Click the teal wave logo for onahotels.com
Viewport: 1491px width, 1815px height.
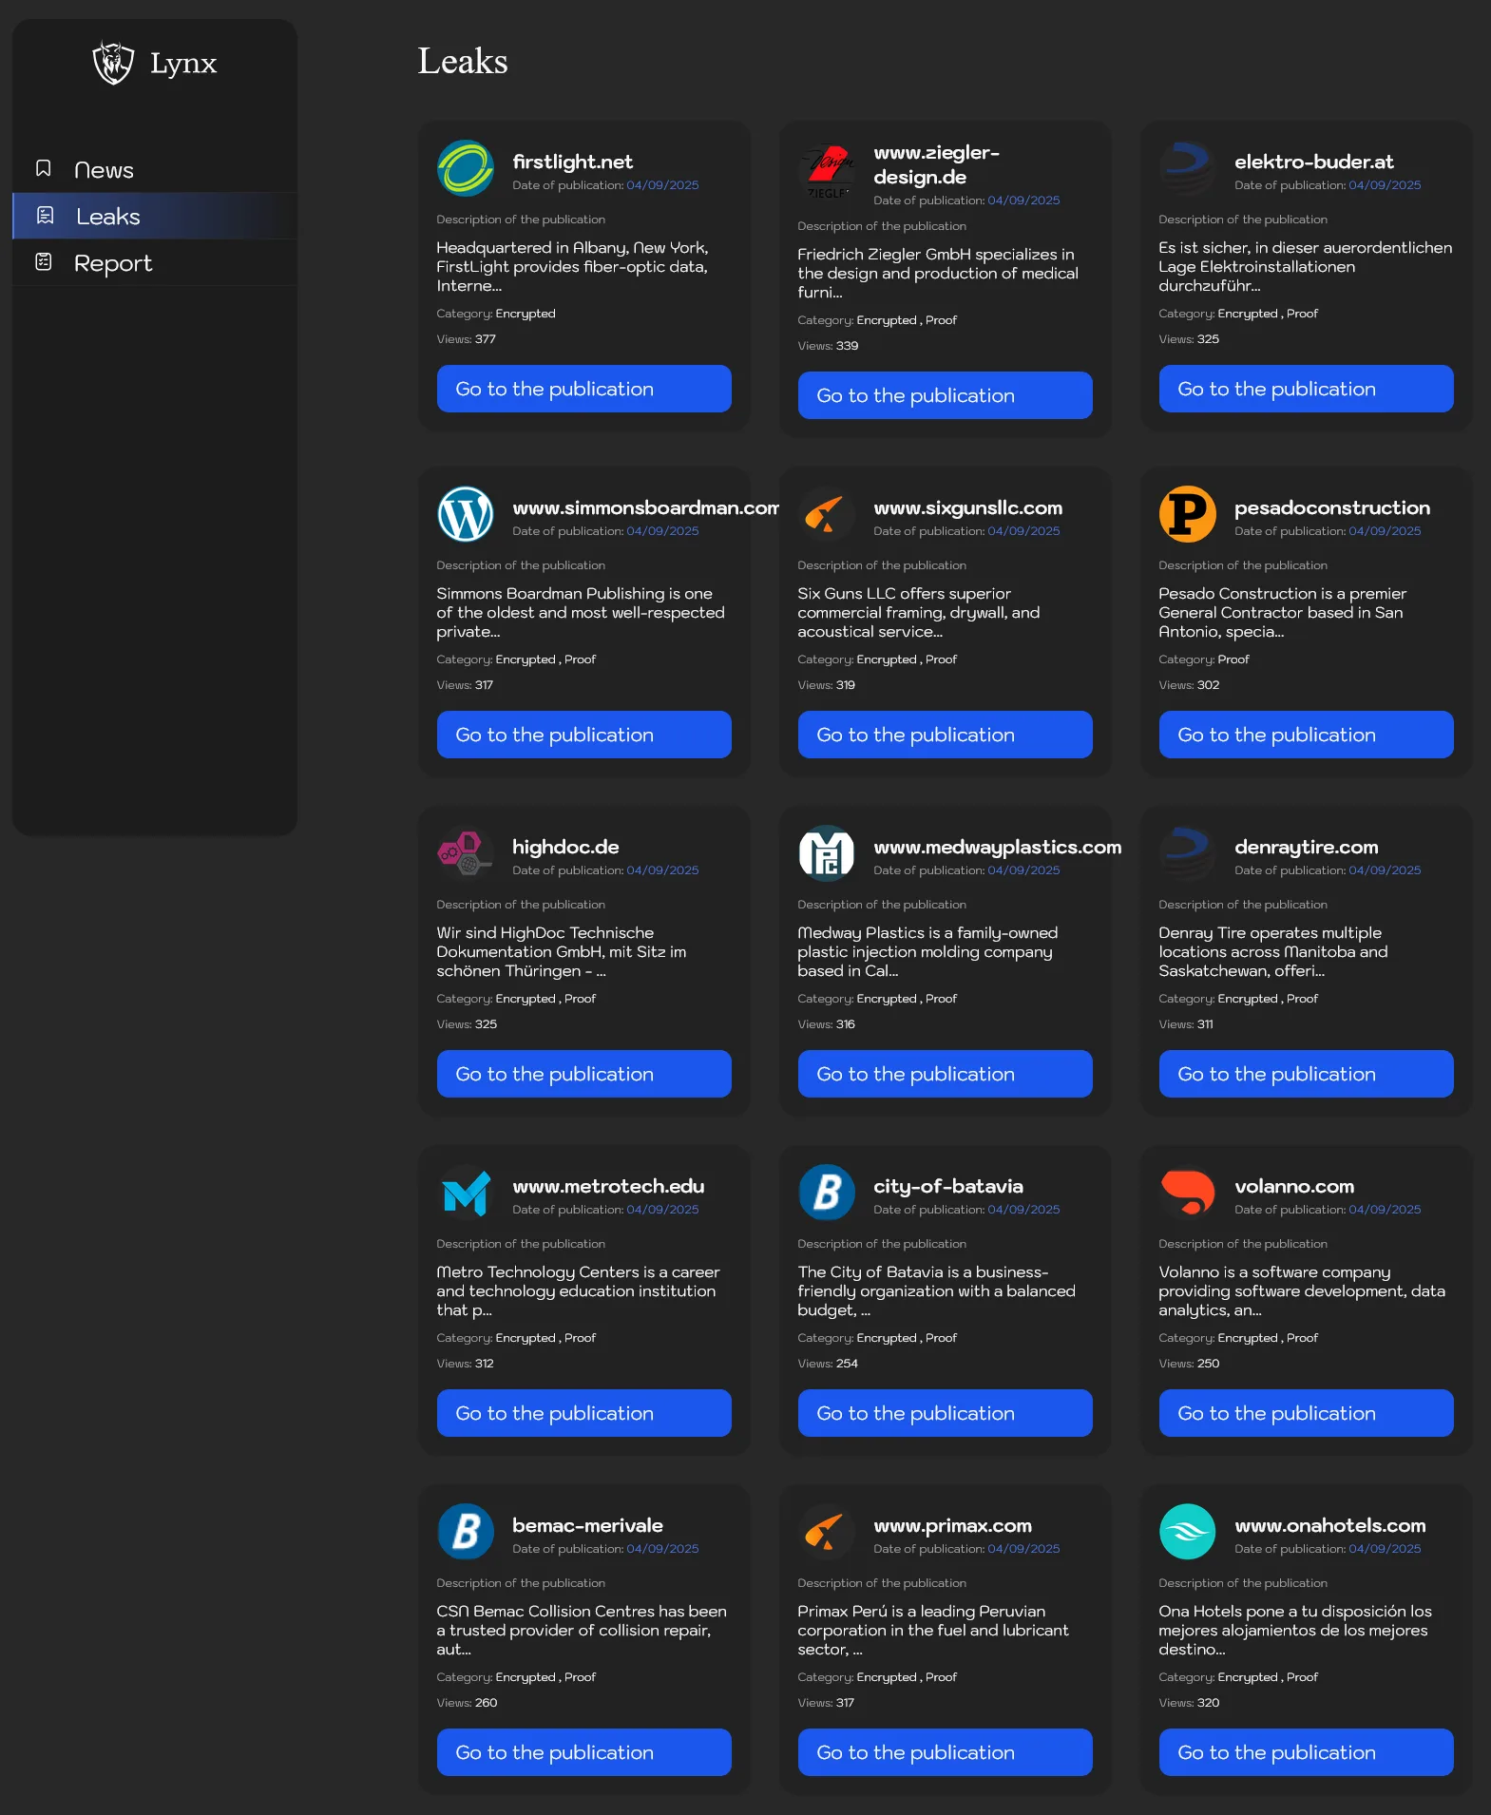[1187, 1532]
